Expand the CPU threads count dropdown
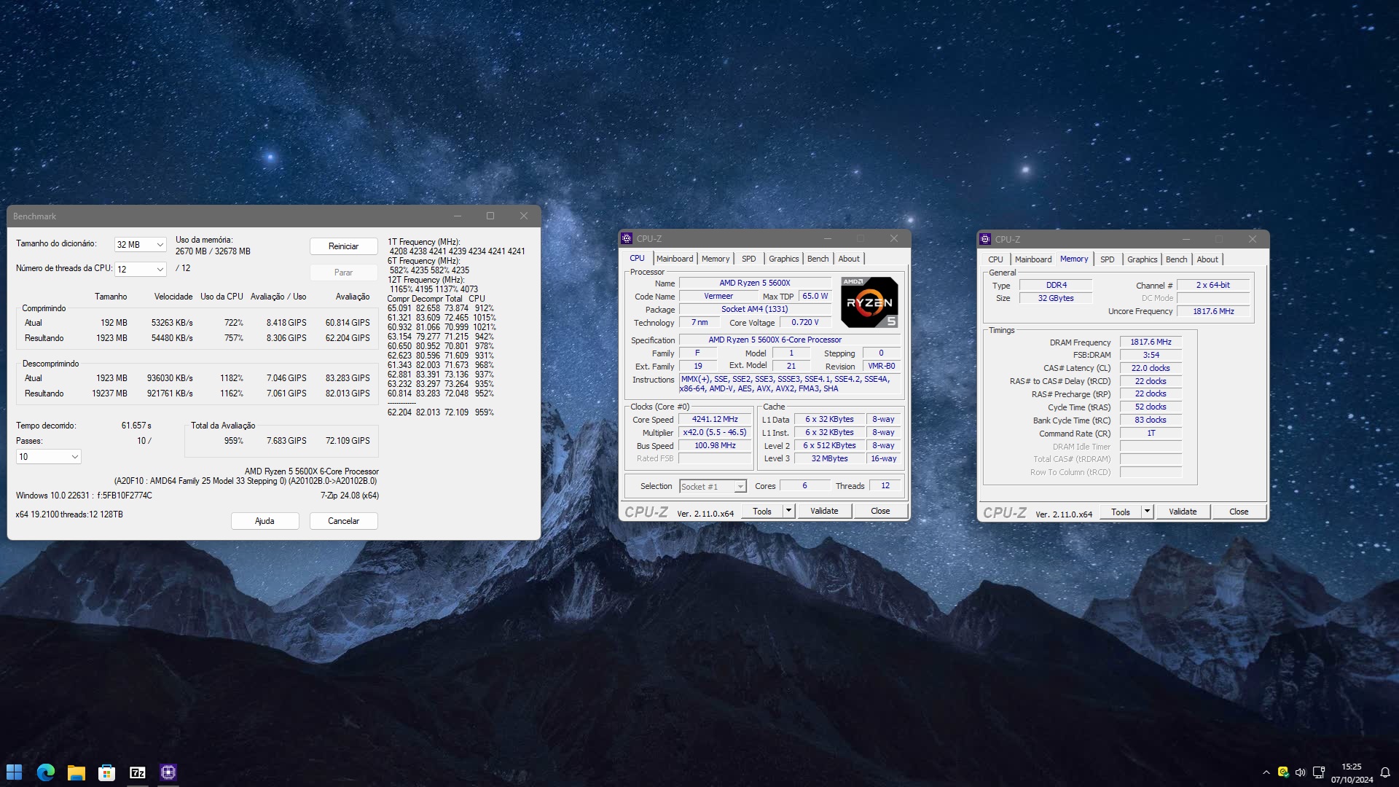The width and height of the screenshot is (1399, 787). coord(141,270)
